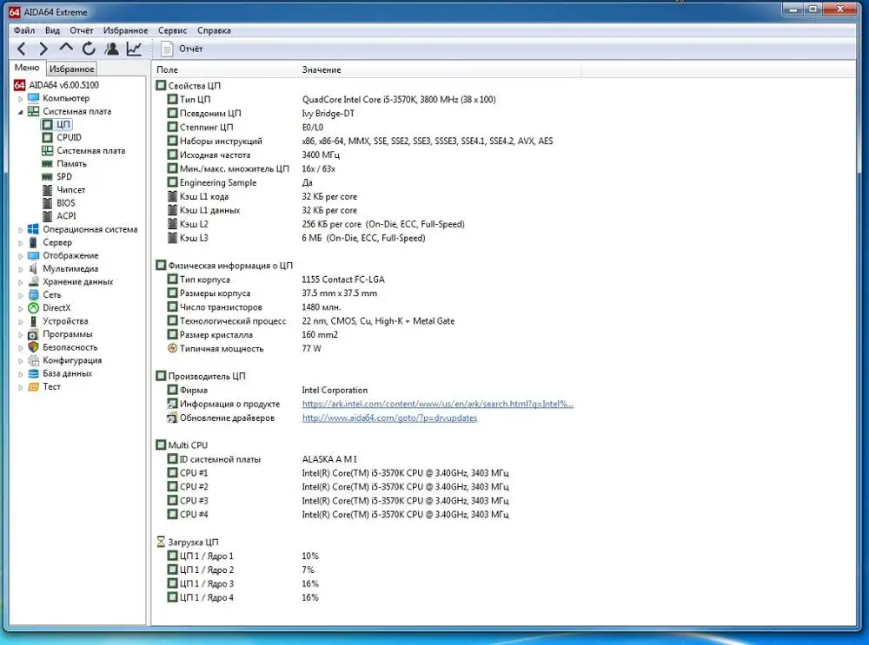Open the Отчёт menu in menu bar
Viewport: 869px width, 645px height.
pos(82,30)
